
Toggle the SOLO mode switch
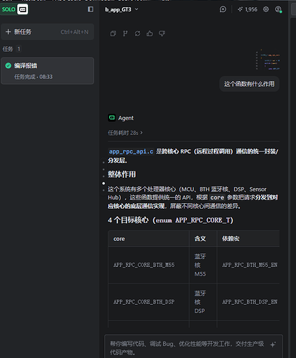[14, 9]
